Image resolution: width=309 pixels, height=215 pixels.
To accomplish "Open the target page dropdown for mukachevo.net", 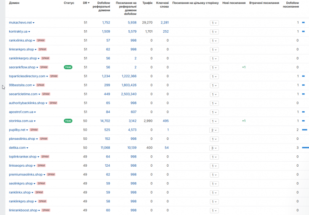I will click(214, 23).
